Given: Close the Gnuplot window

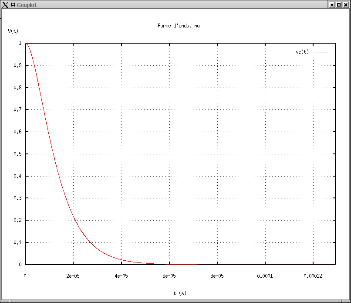Looking at the screenshot, I should (x=346, y=4).
